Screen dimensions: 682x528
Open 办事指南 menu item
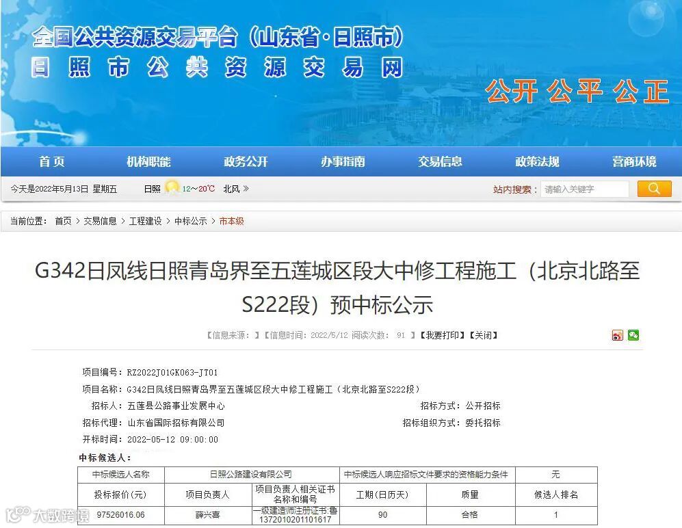343,162
